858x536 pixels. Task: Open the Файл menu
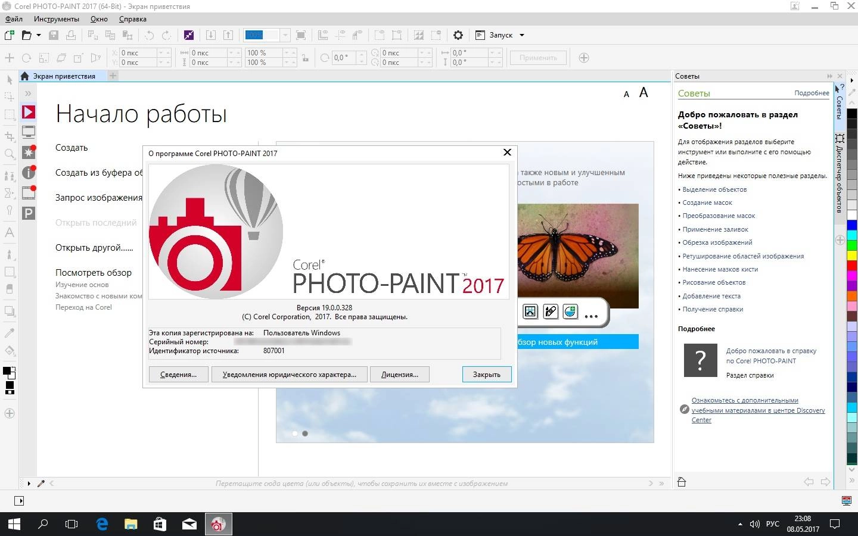pos(13,19)
